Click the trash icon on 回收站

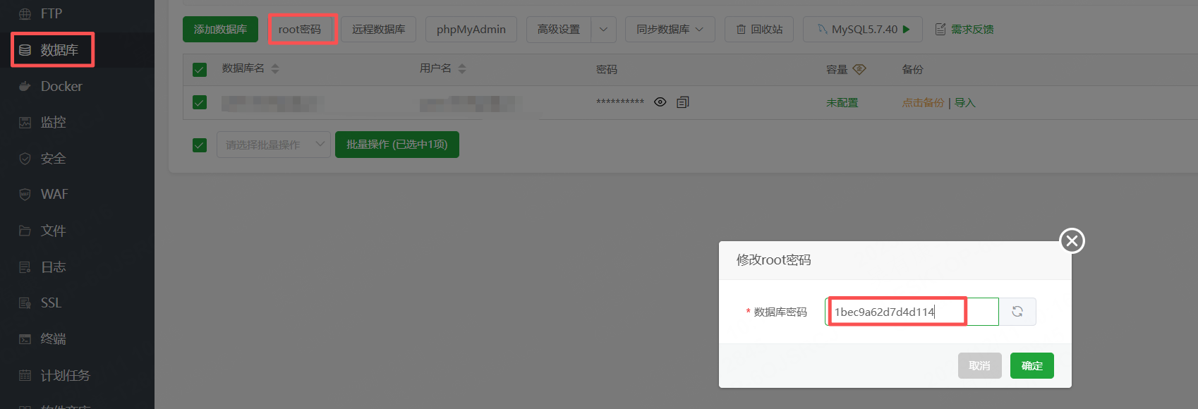pos(741,29)
